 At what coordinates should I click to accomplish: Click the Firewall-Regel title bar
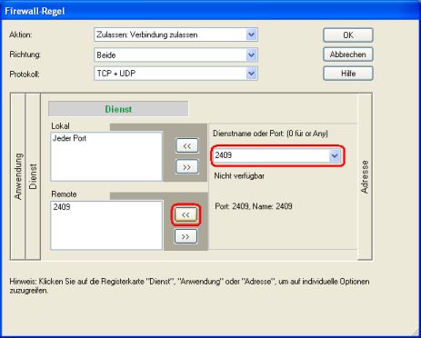click(x=210, y=11)
